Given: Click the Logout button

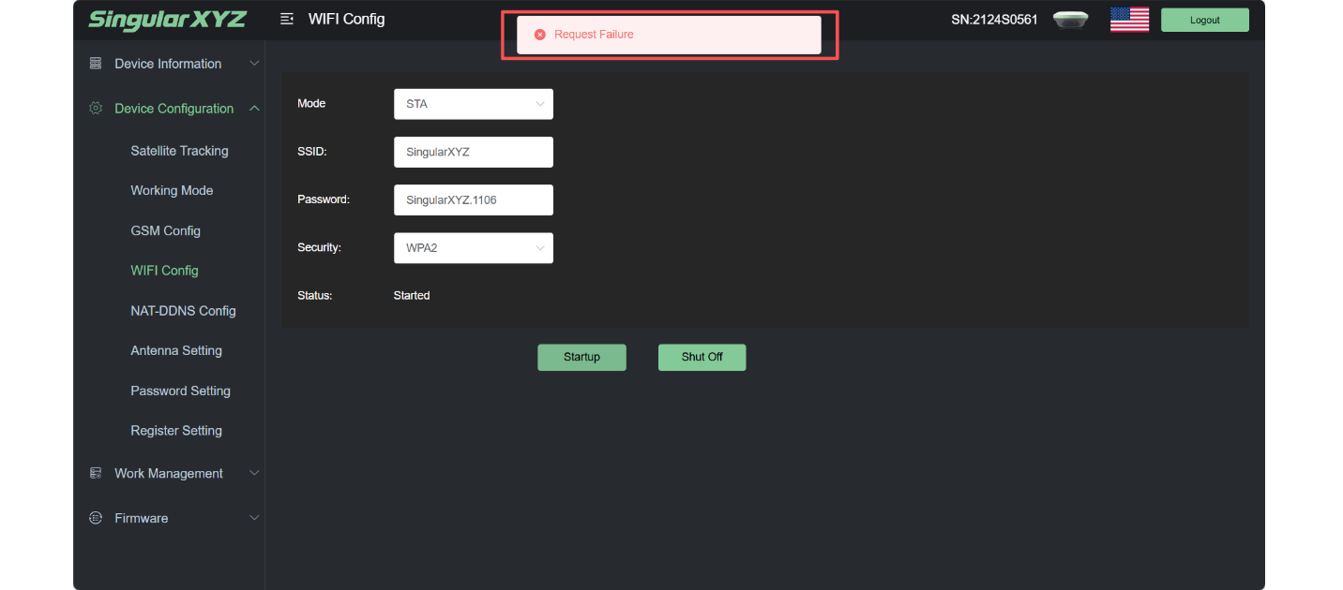Looking at the screenshot, I should point(1204,20).
